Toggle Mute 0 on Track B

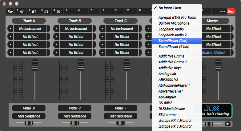(74, 108)
